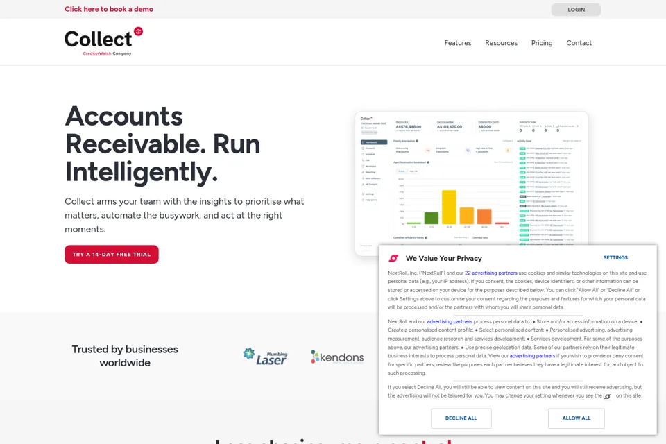Click the 'We Value Your Privacy' heading
The width and height of the screenshot is (666, 444).
coord(443,258)
